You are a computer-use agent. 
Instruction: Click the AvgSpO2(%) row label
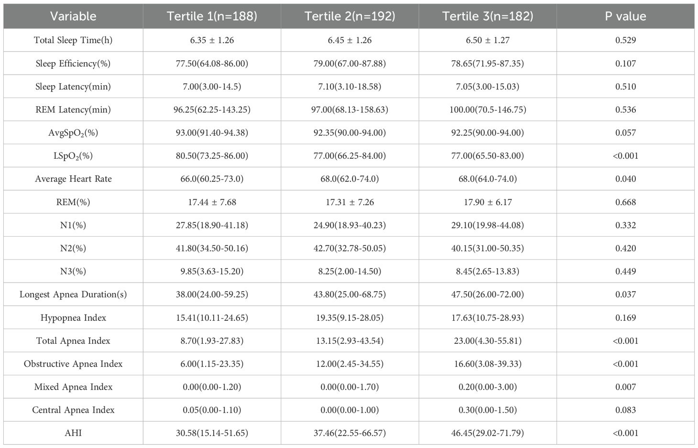coord(73,133)
